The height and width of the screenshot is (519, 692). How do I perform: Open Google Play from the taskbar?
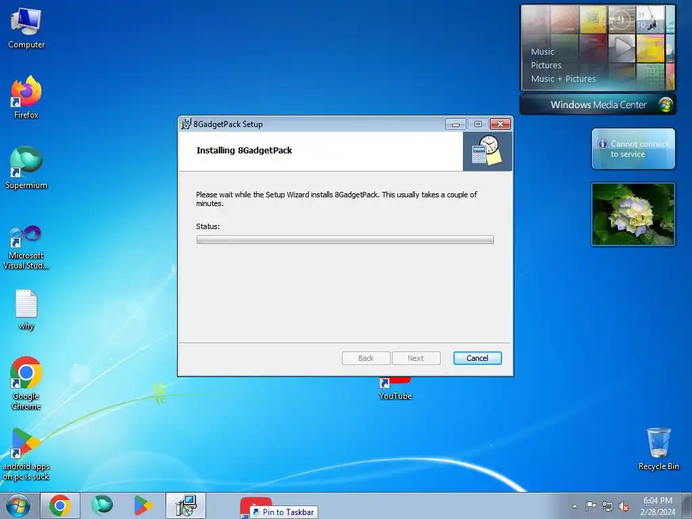143,505
